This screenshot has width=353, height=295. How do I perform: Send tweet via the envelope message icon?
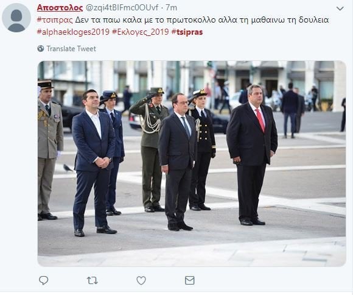[x=189, y=280]
